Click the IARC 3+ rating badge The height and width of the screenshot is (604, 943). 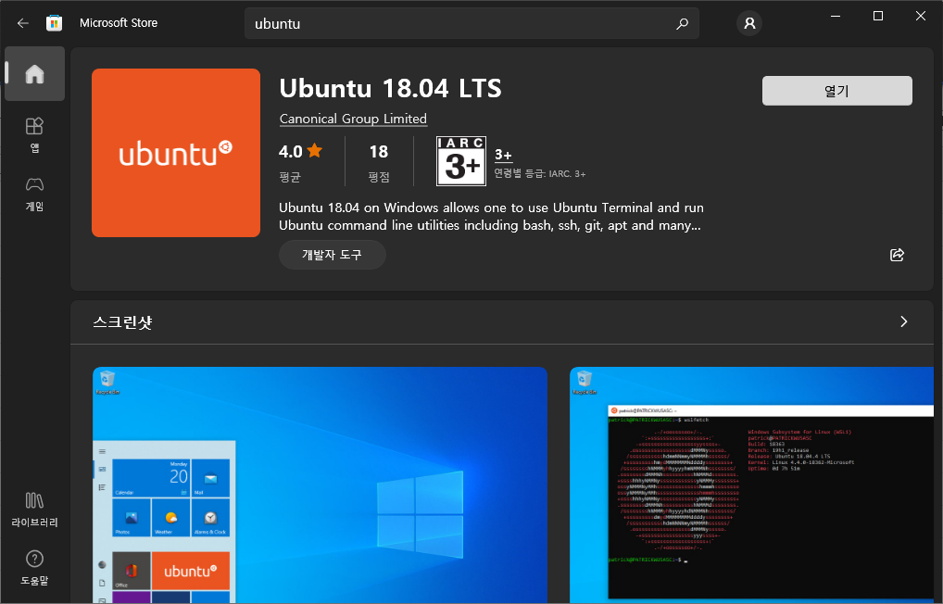(x=460, y=160)
